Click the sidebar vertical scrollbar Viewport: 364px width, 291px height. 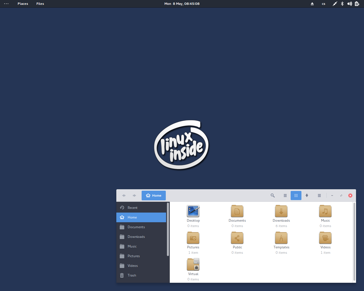click(168, 229)
